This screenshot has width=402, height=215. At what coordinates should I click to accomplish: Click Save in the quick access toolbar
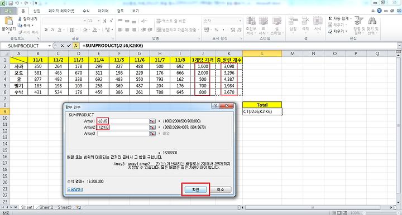point(11,3)
